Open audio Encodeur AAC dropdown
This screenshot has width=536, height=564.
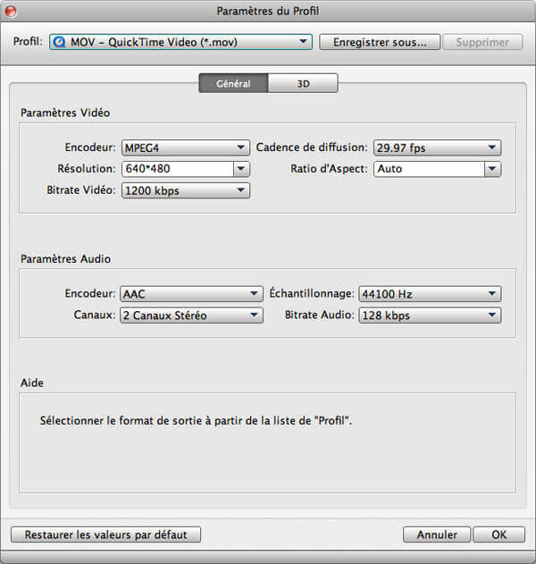(x=191, y=294)
